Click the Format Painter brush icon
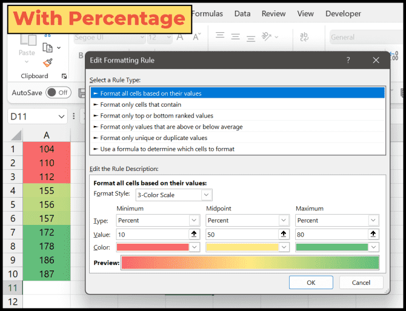Viewport: 406px width, 311px height. (x=48, y=62)
